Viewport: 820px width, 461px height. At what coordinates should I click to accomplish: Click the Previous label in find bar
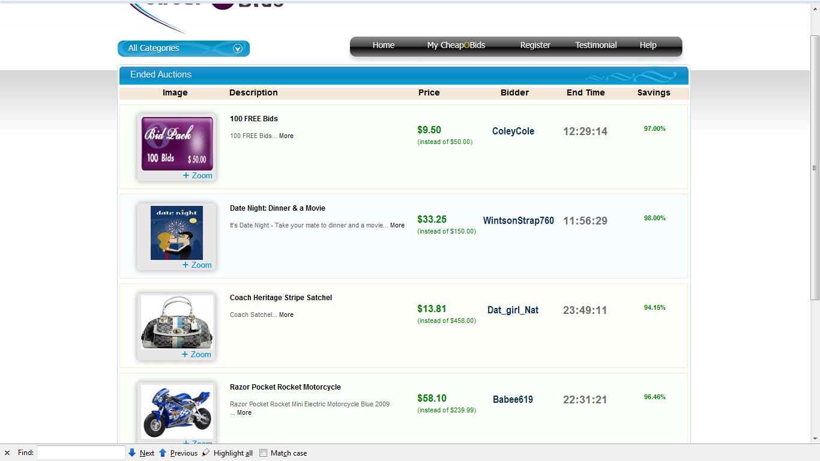(x=184, y=453)
